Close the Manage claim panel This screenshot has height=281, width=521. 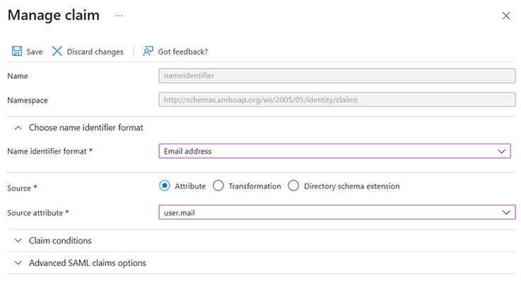click(506, 16)
